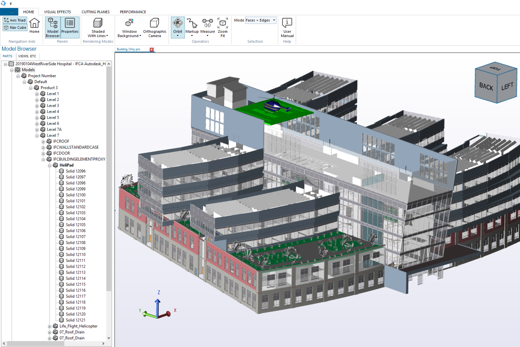Open the Views, Etc panel tab
The height and width of the screenshot is (347, 520).
click(x=27, y=56)
